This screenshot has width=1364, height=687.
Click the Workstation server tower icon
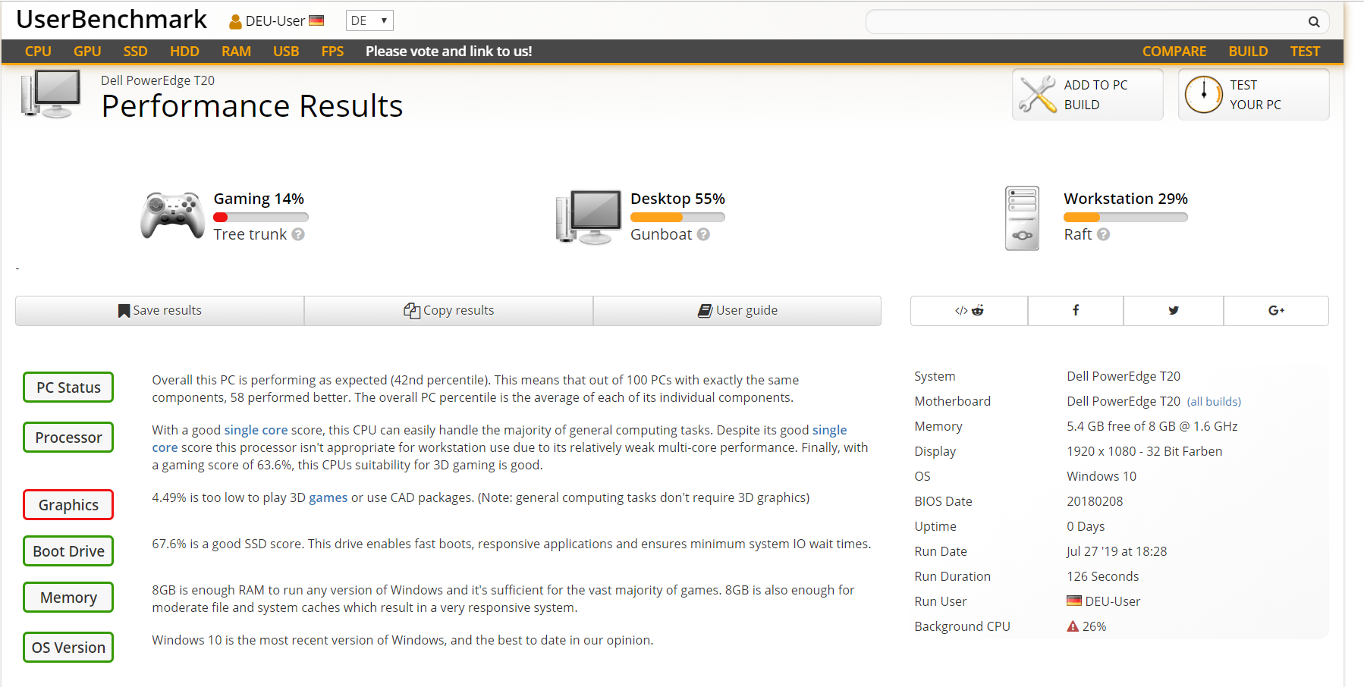tap(1022, 218)
